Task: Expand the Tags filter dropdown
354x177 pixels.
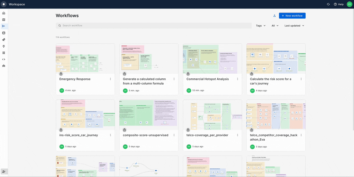Action: click(261, 26)
